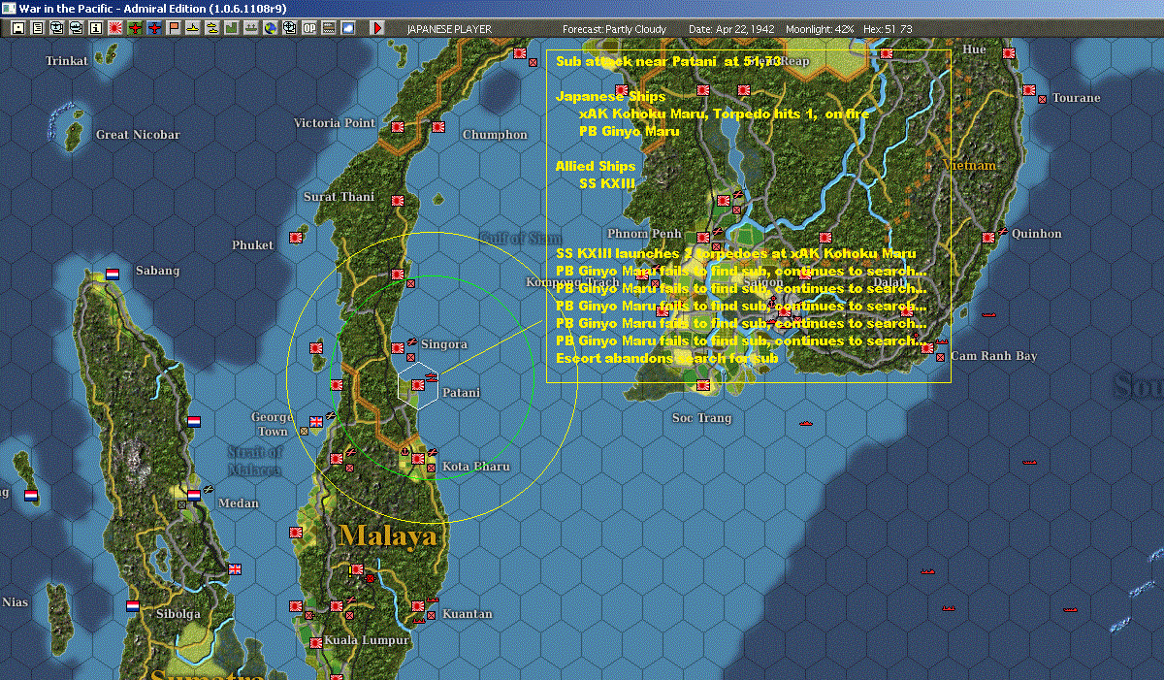Click the "Nias" island label

pyautogui.click(x=15, y=602)
